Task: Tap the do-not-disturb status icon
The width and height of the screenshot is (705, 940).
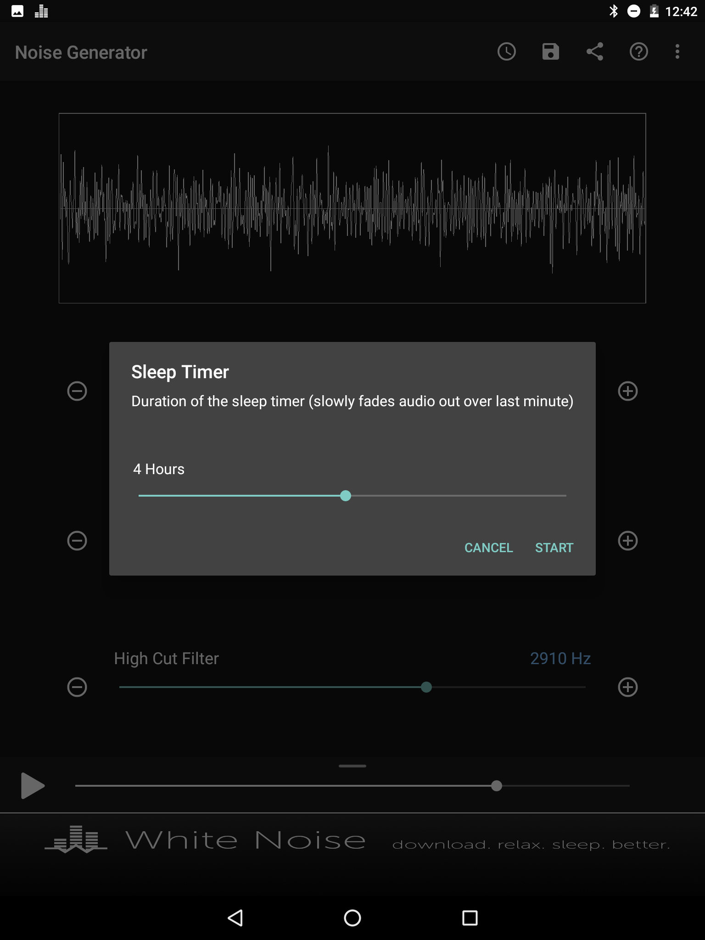Action: click(x=634, y=11)
